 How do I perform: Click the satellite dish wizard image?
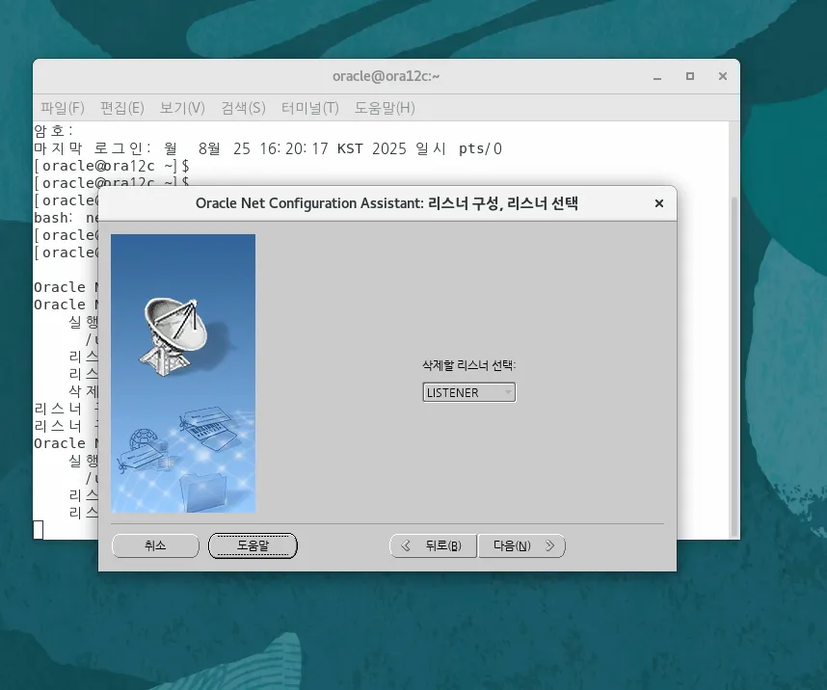tap(183, 374)
